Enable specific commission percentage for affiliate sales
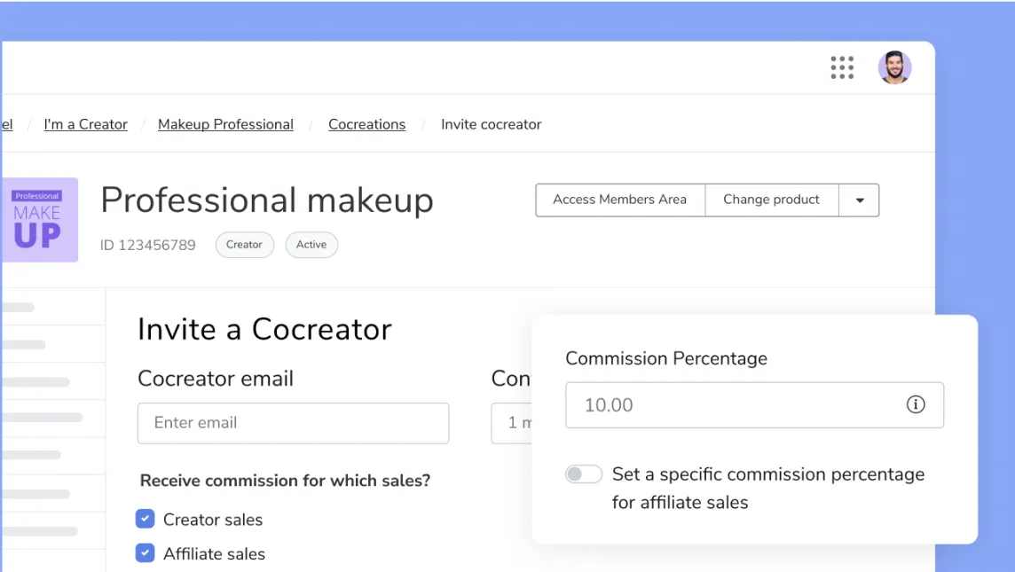Screen dimensions: 1015x572 583,474
